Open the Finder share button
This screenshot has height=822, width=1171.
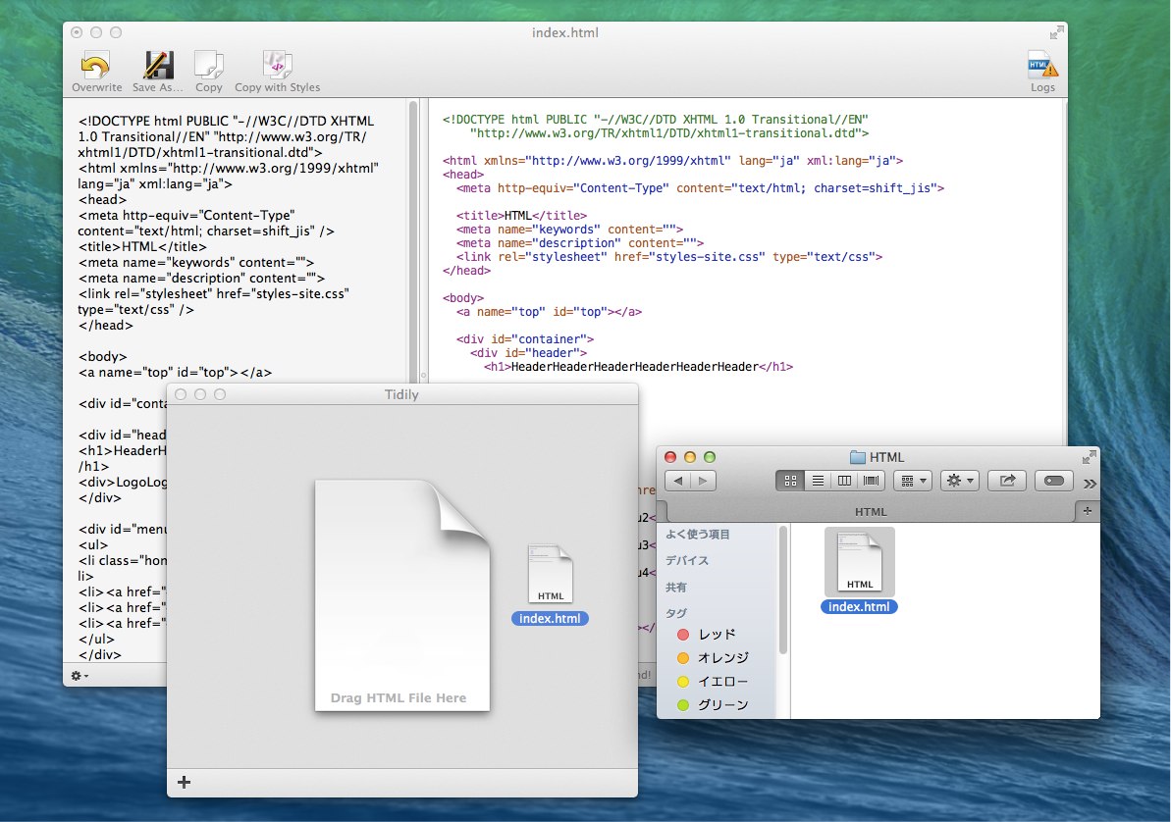[x=1007, y=481]
